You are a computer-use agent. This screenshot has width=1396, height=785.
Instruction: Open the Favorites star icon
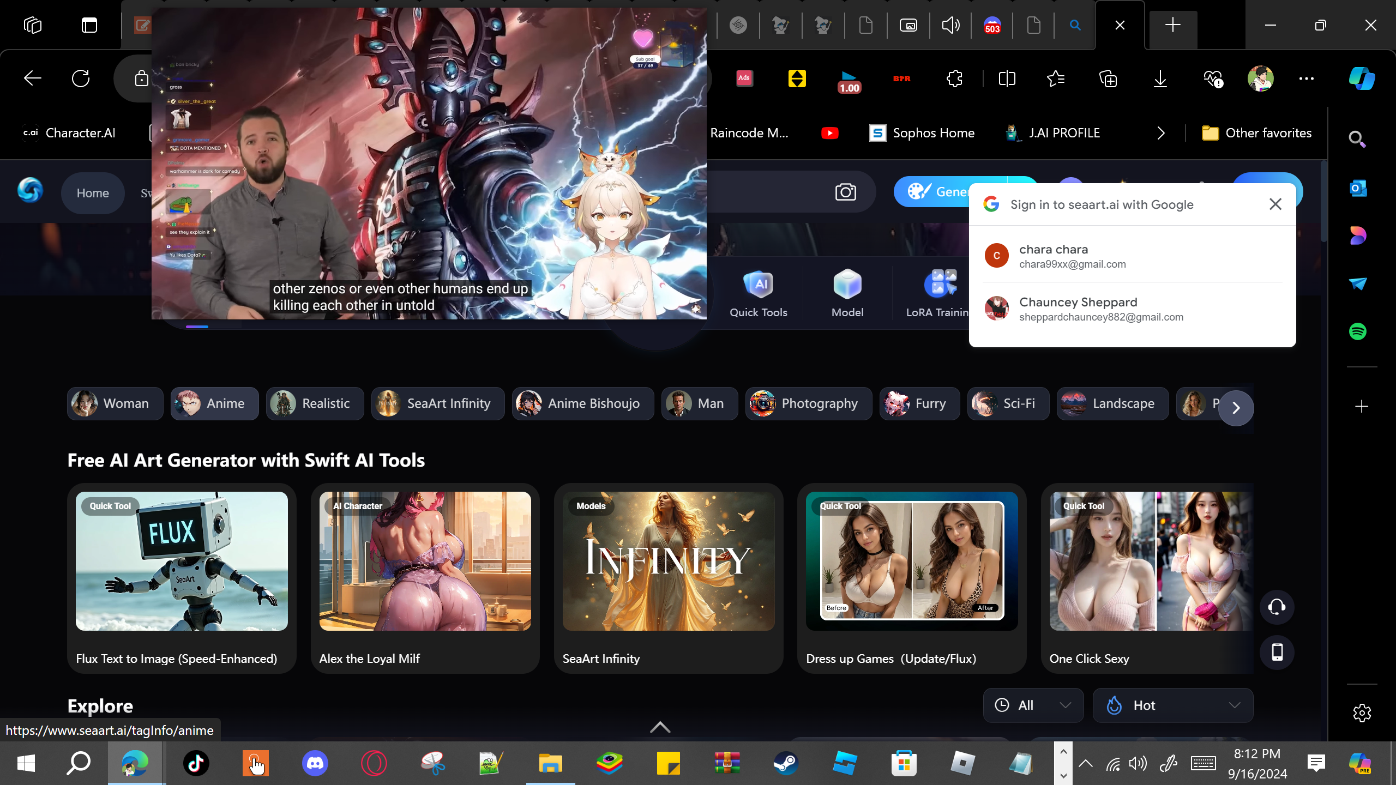1056,78
